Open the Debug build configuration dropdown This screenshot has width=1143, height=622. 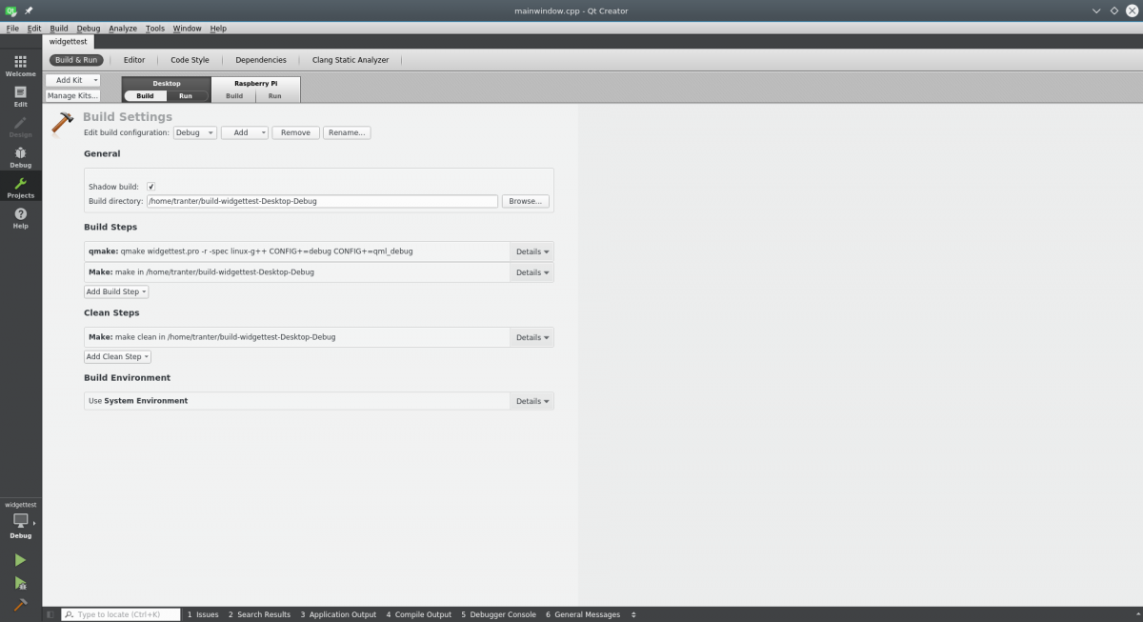[194, 132]
